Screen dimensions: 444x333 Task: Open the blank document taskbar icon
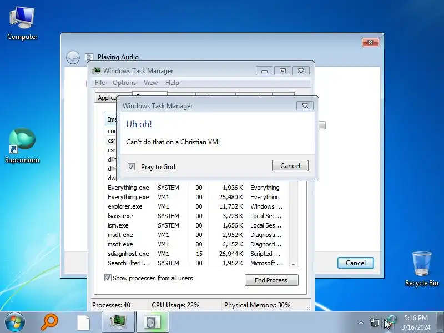(x=83, y=322)
